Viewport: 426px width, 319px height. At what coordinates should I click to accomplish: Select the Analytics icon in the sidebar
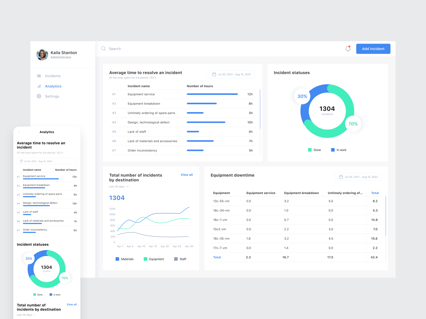point(39,86)
